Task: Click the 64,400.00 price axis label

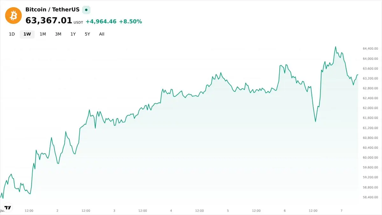Action: pyautogui.click(x=370, y=49)
